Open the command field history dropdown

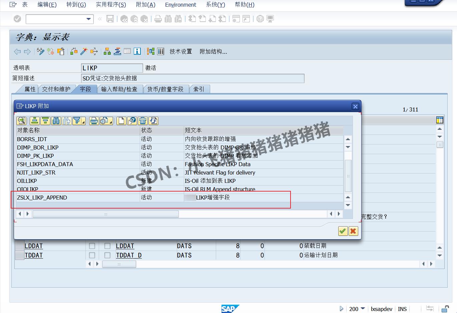[x=88, y=19]
